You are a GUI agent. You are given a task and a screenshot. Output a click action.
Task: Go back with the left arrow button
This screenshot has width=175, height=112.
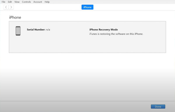[x=6, y=7]
